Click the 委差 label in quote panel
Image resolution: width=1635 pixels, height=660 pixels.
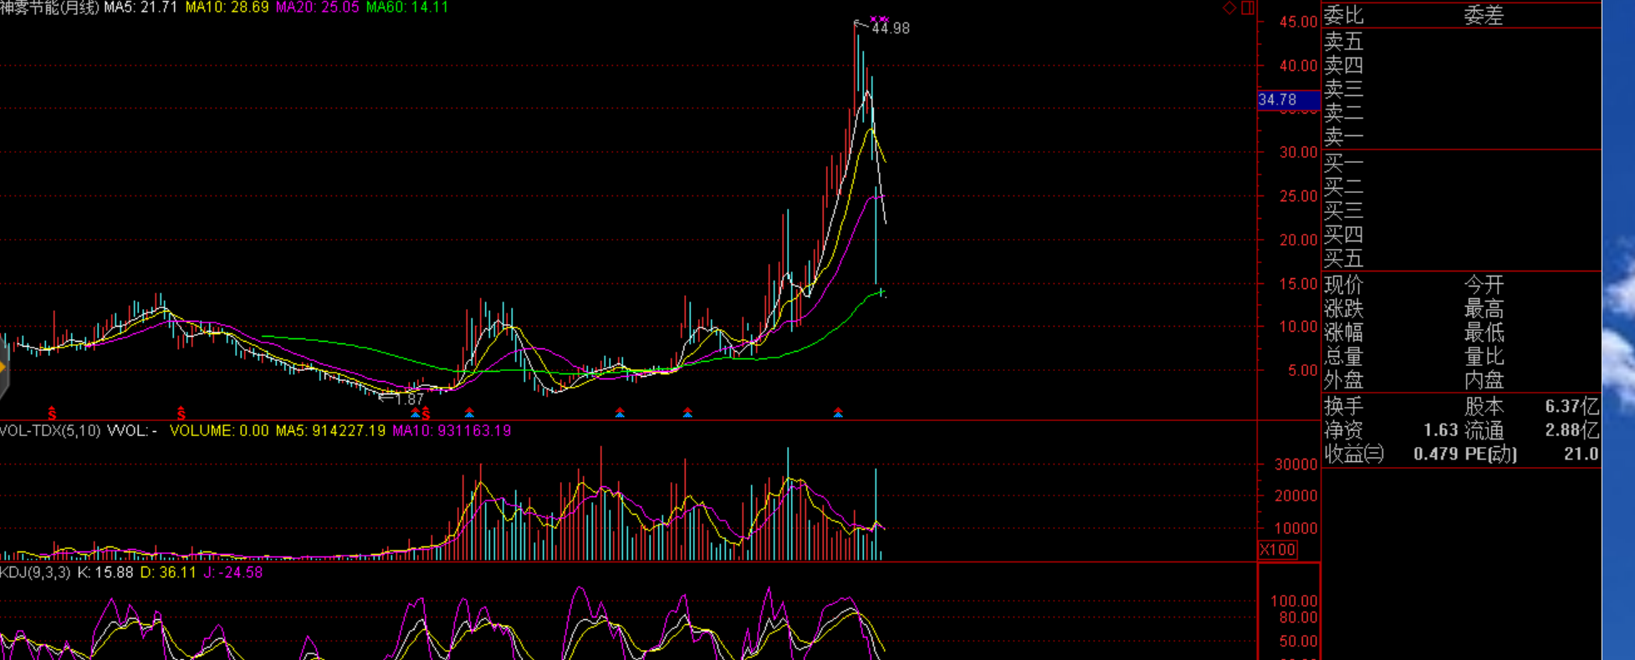point(1484,16)
